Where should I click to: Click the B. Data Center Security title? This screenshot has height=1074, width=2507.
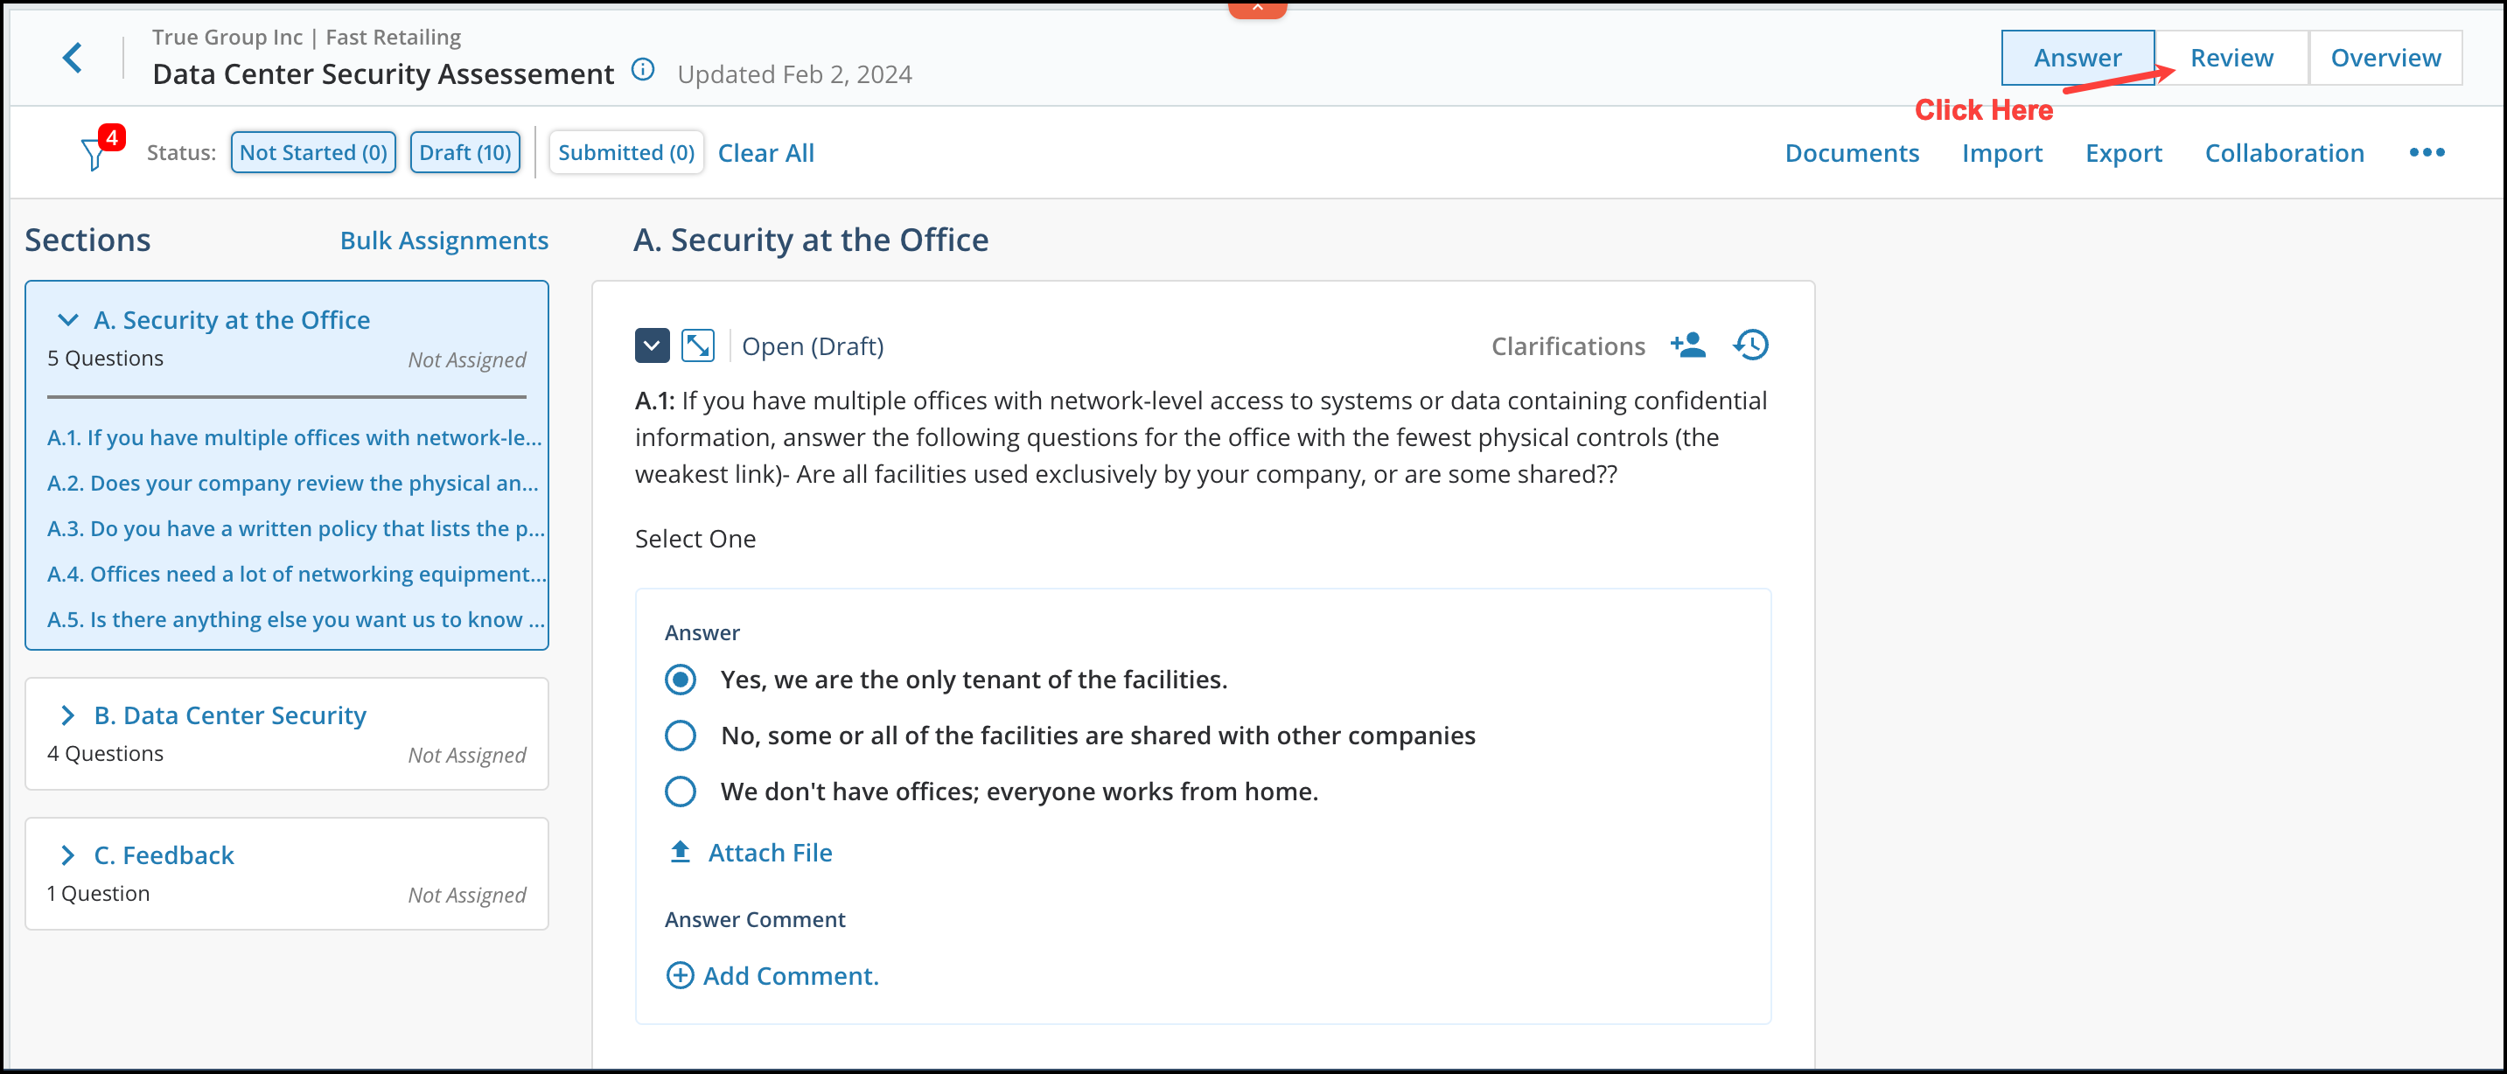[230, 716]
